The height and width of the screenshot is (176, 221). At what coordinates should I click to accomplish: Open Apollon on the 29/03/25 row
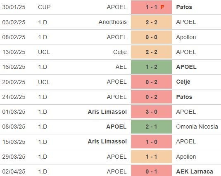pyautogui.click(x=186, y=157)
